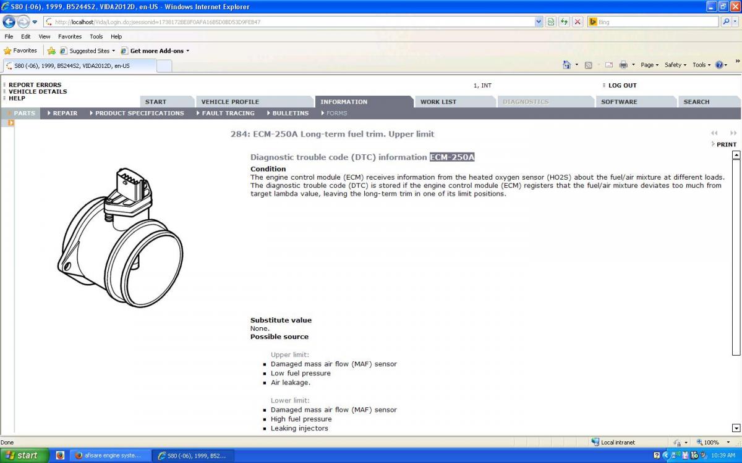The width and height of the screenshot is (742, 463).
Task: Open Get more Add-ons dropdown
Action: 155,51
